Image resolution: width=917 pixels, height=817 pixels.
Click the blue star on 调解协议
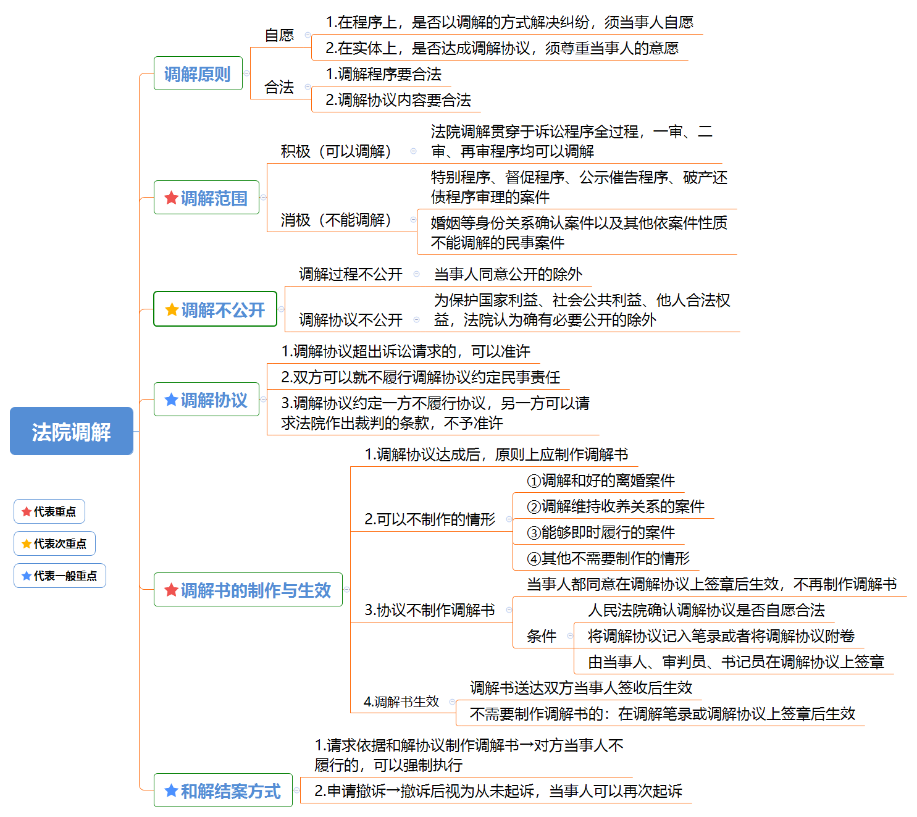click(x=171, y=400)
